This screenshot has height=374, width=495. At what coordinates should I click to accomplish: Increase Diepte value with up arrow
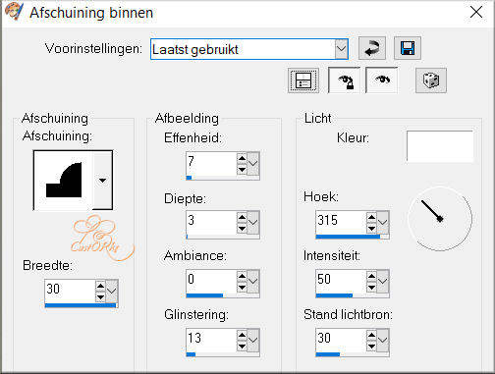pos(242,217)
